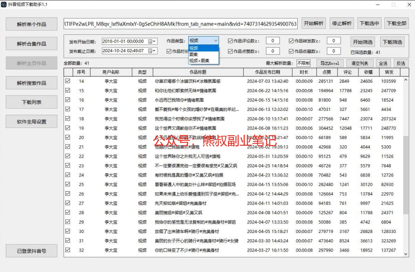Choose 视频+图集 option in dropdown list
Image resolution: width=415 pixels, height=272 pixels.
199,61
